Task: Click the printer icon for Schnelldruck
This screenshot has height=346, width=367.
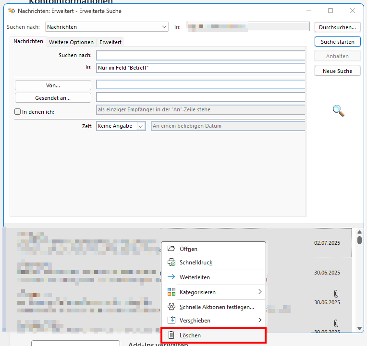Action: coord(171,262)
